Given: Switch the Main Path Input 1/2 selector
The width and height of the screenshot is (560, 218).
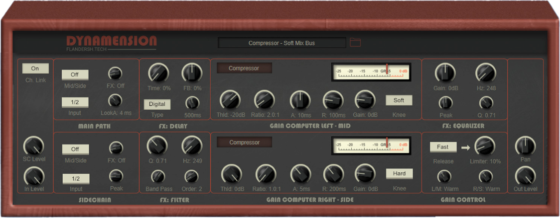Looking at the screenshot, I should click(75, 102).
